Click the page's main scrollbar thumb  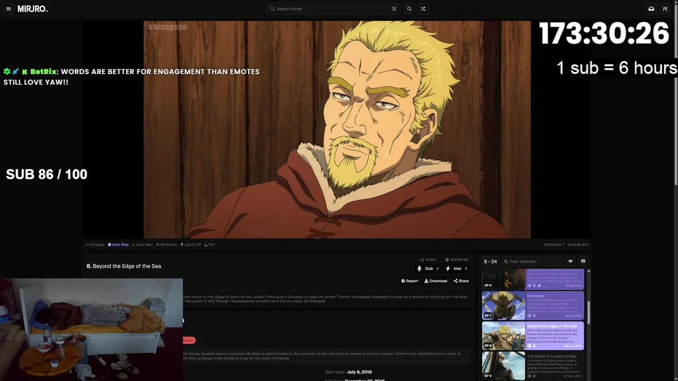(676, 95)
